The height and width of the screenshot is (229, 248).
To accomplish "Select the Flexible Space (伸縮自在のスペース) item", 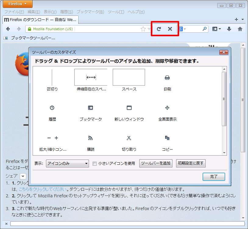I will click(91, 80).
